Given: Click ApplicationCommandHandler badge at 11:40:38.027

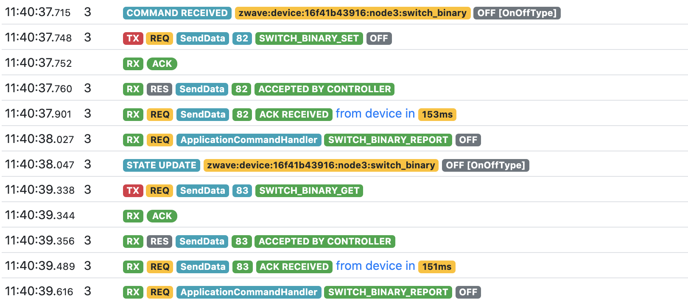Looking at the screenshot, I should tap(249, 140).
